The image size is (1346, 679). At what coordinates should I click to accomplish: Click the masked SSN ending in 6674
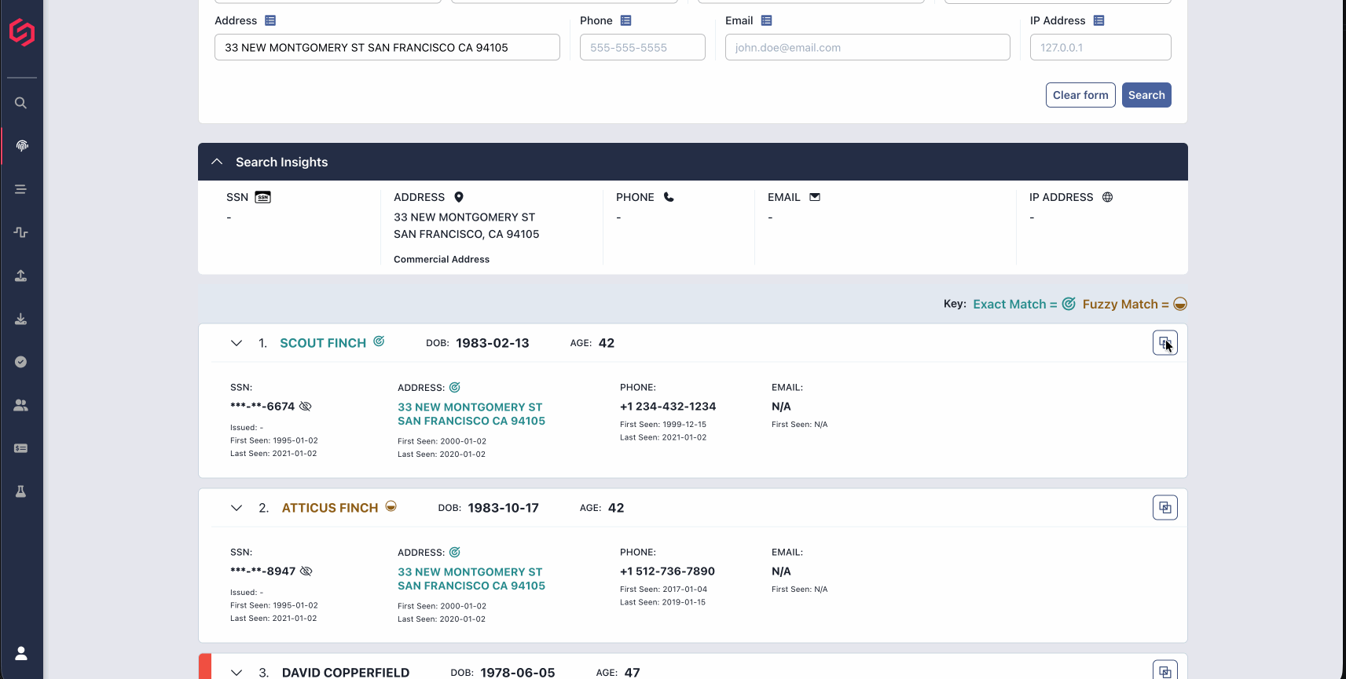(x=262, y=407)
